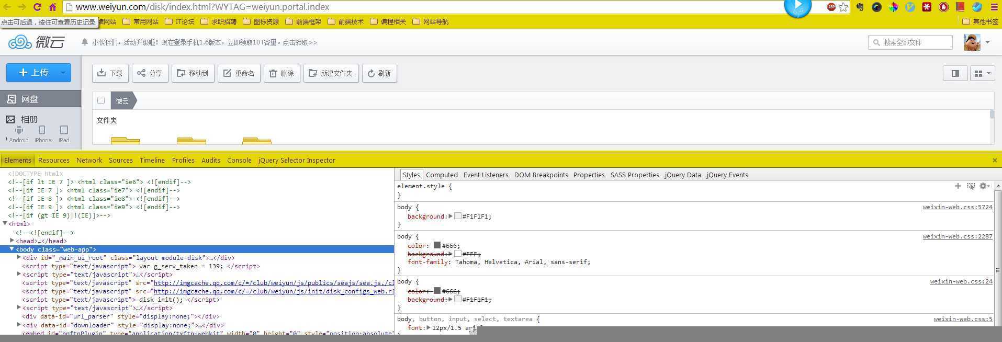Expand the first body background property triangle

tap(451, 216)
